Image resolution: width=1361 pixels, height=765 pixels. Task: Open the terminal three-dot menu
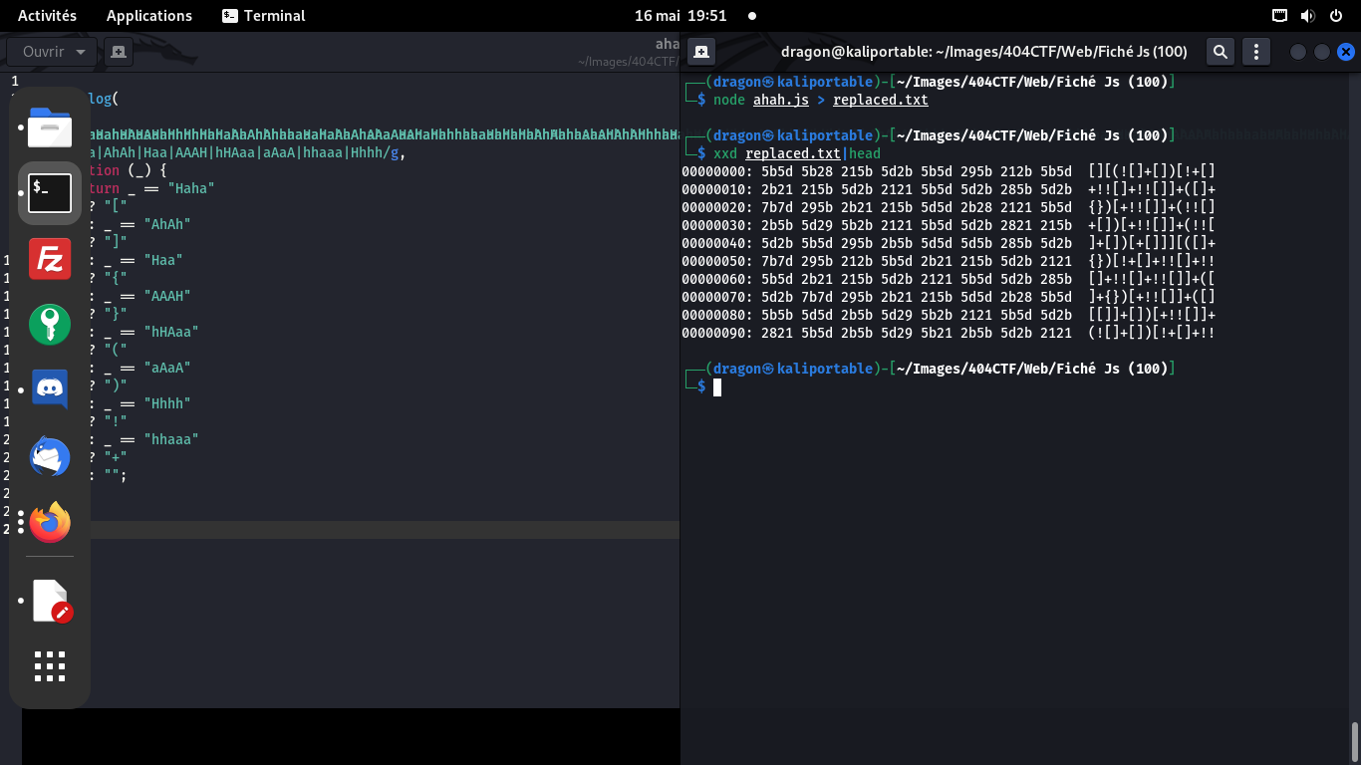click(x=1257, y=52)
